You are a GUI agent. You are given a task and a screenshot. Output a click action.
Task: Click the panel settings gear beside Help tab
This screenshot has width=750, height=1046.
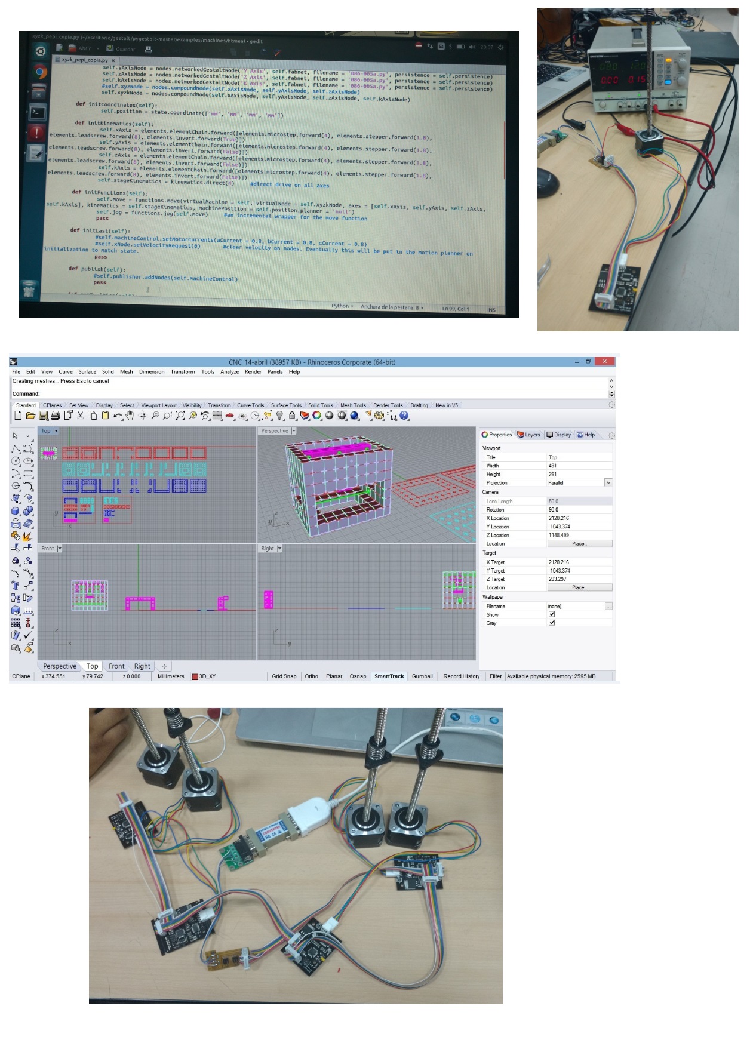[611, 435]
